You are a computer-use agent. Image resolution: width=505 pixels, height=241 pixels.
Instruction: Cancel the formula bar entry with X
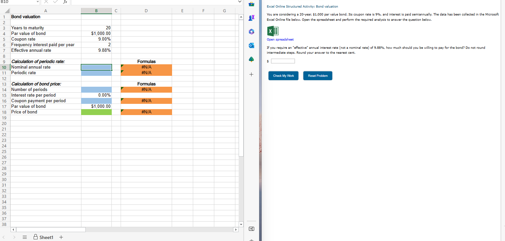(x=47, y=2)
